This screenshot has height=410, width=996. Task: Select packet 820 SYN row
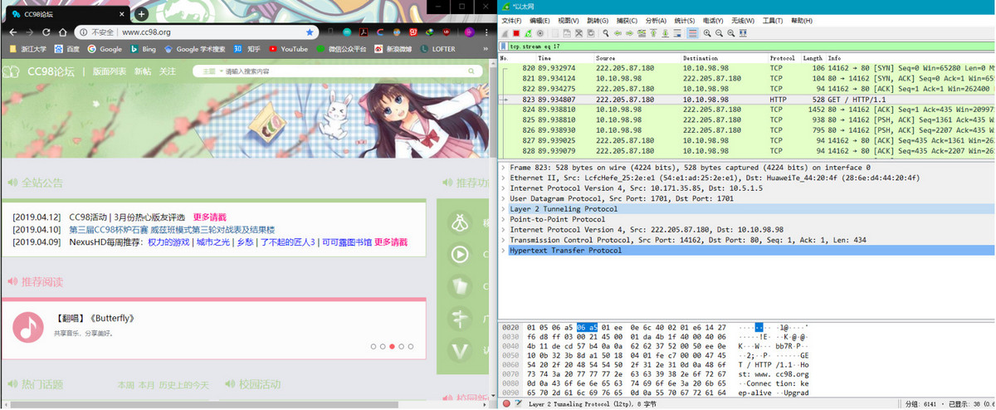pyautogui.click(x=747, y=68)
